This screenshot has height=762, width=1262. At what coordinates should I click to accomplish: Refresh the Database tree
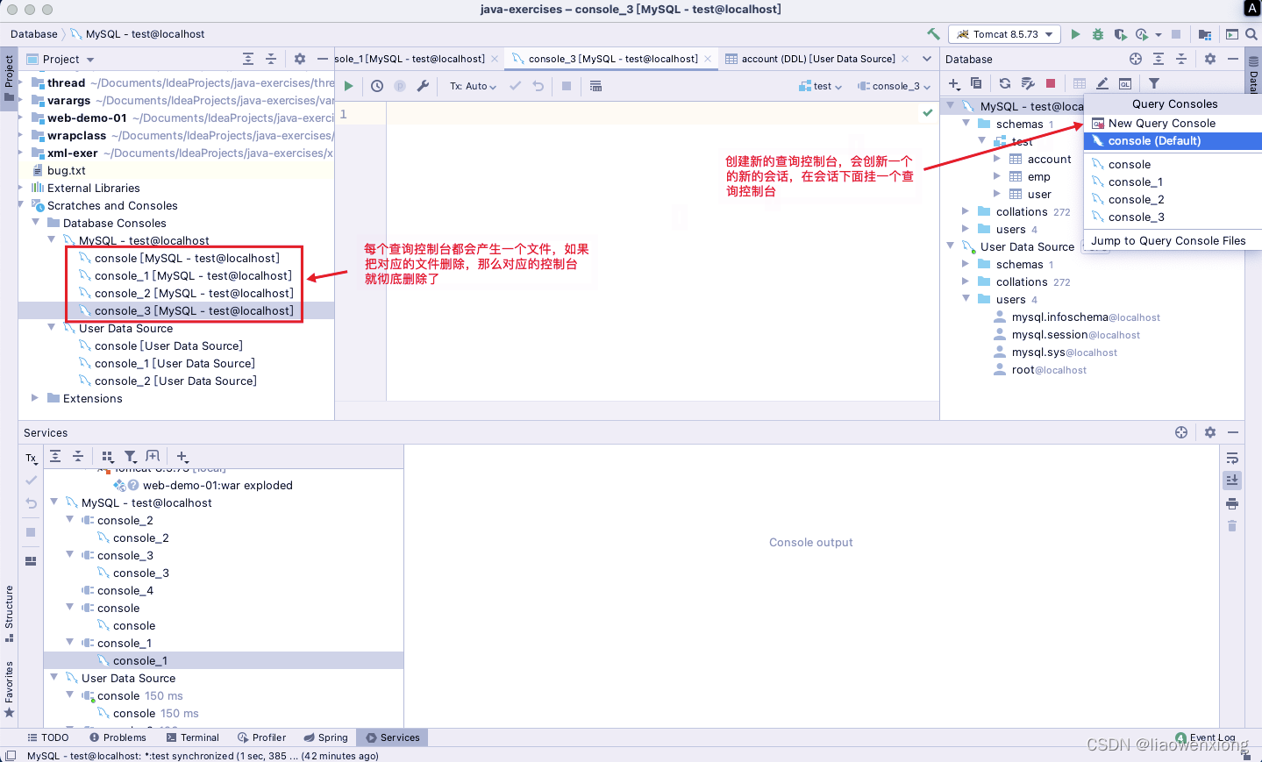point(1005,83)
